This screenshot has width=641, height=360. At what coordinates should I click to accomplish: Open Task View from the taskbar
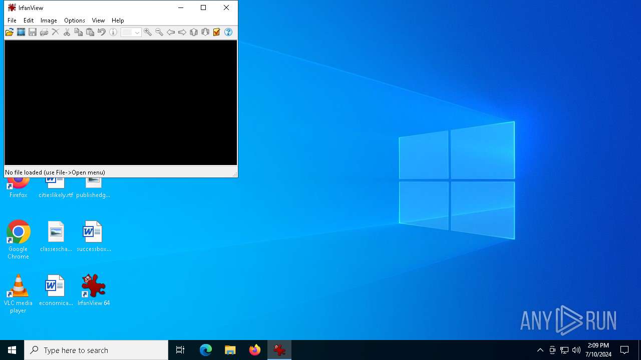(180, 350)
